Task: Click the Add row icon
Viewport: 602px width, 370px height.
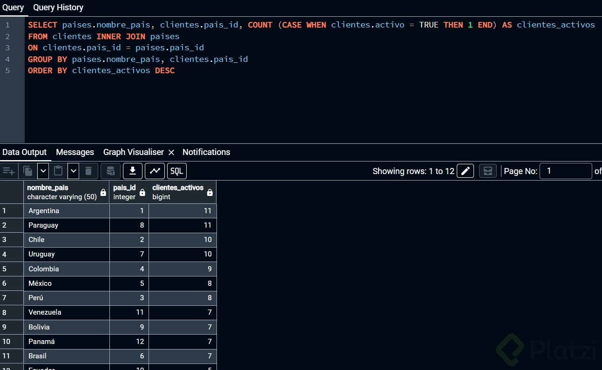Action: click(x=9, y=171)
